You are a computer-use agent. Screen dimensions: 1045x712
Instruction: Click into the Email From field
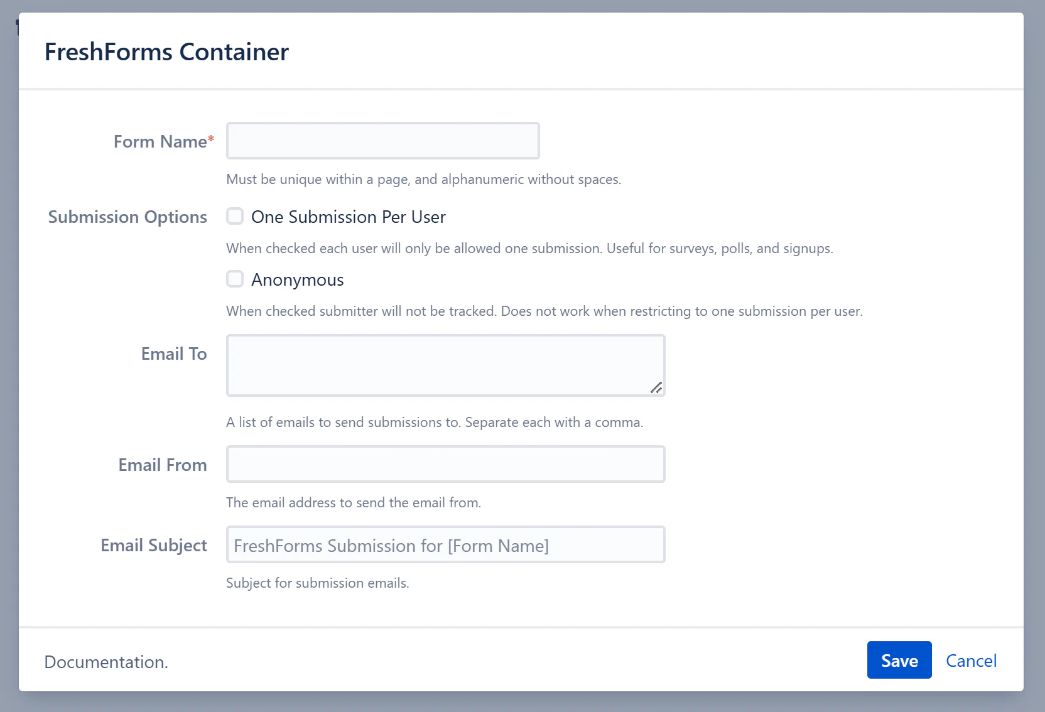(x=445, y=464)
